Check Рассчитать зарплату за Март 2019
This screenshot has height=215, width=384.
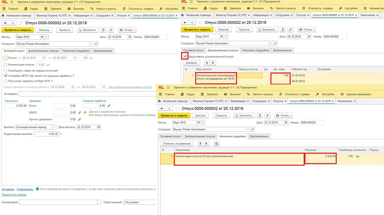tap(6, 81)
